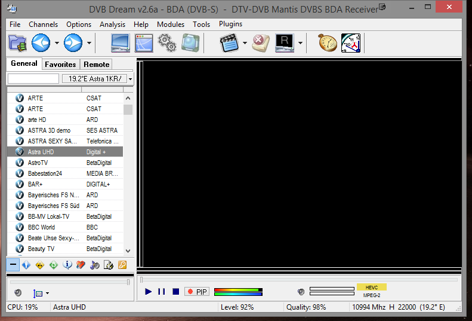Click the minus button in channel toolbar
Image resolution: width=472 pixels, height=321 pixels.
(x=13, y=265)
